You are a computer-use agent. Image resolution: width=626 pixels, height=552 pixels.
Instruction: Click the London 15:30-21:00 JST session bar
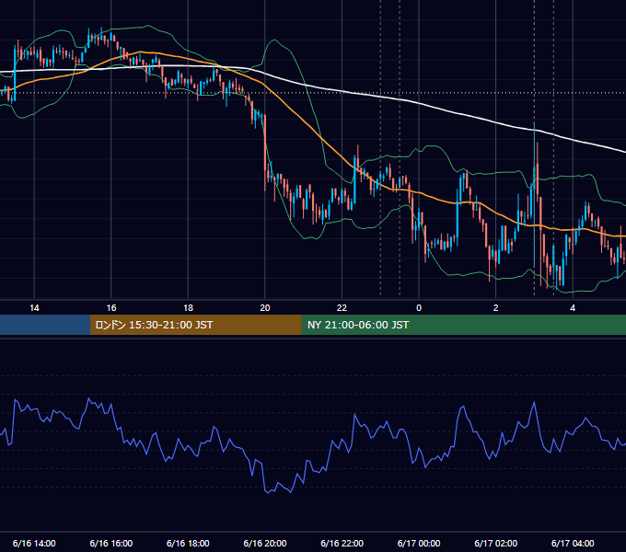[195, 325]
